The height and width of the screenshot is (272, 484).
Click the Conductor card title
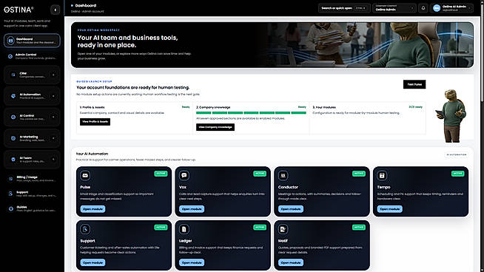click(288, 187)
